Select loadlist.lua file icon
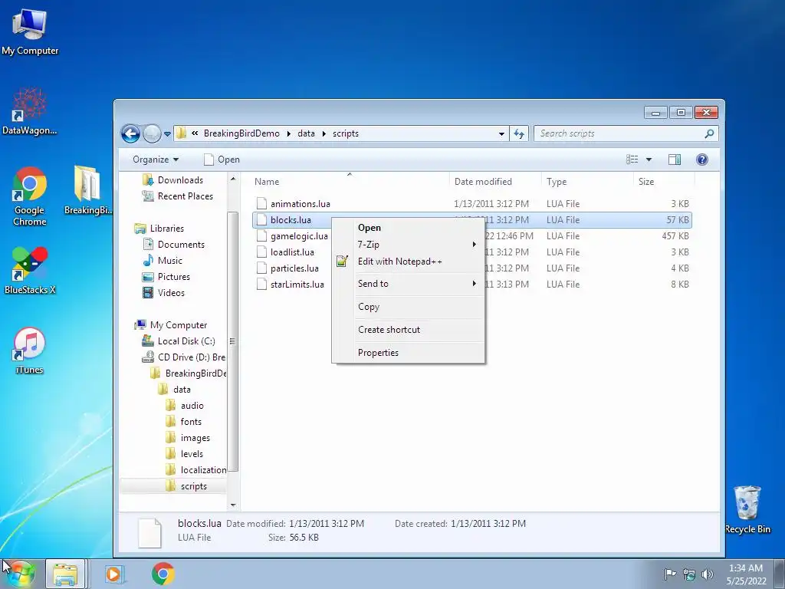Screen dimensions: 785x589 tap(261, 252)
